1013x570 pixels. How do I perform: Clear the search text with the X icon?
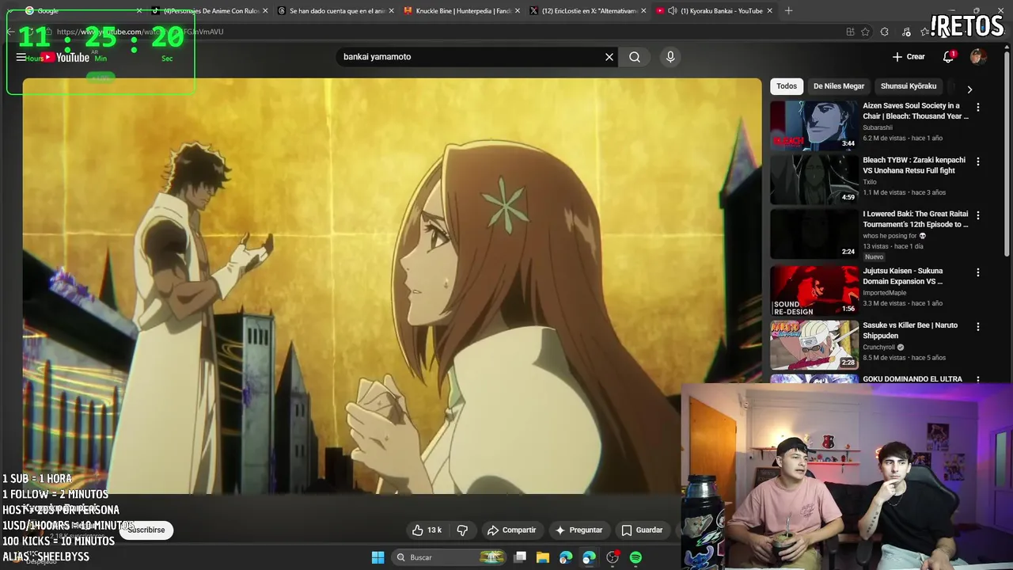click(609, 57)
